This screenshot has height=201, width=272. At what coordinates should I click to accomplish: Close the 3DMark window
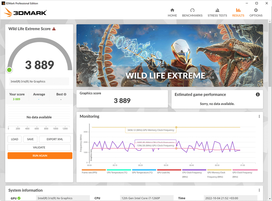(x=267, y=3)
